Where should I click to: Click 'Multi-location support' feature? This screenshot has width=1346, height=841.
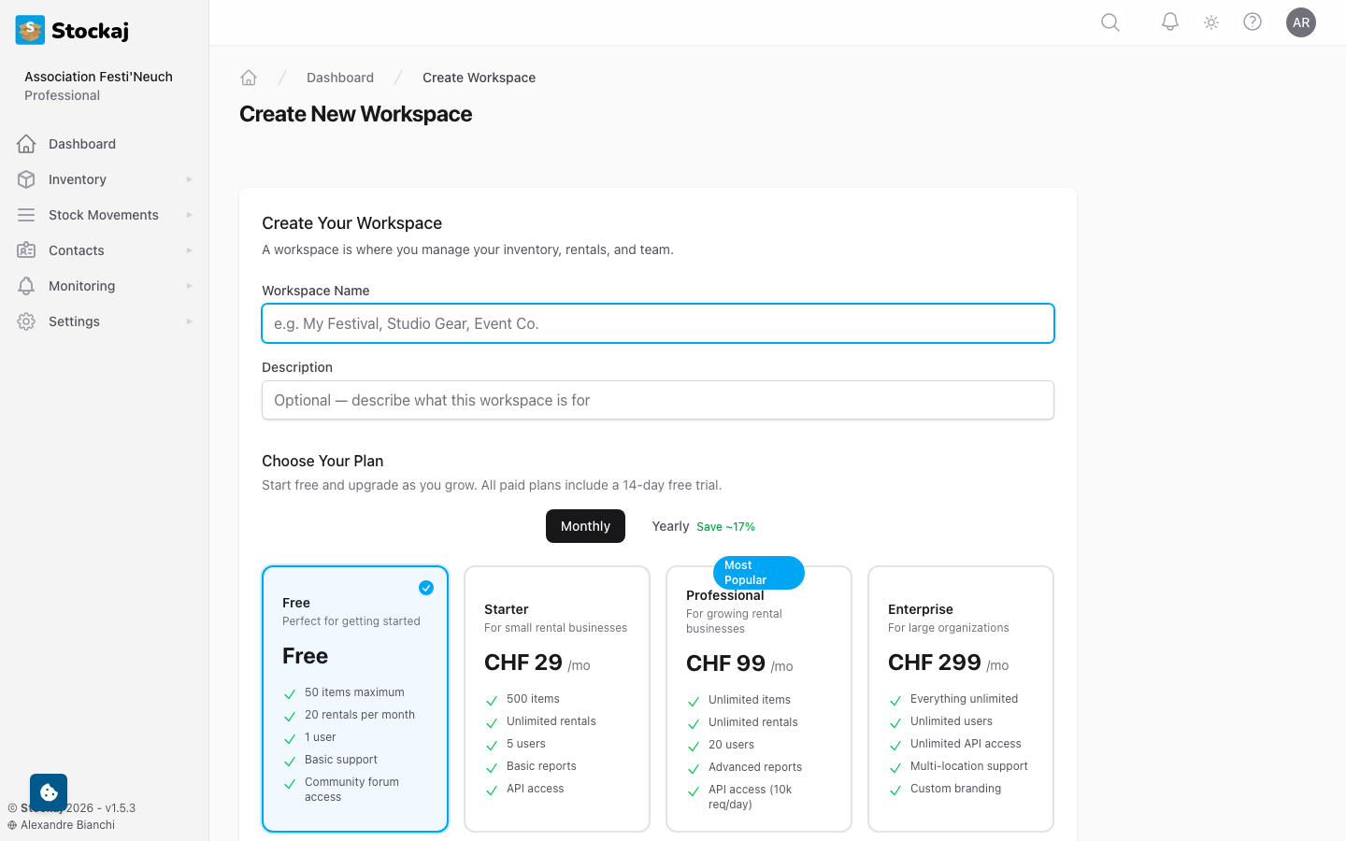pos(969,766)
